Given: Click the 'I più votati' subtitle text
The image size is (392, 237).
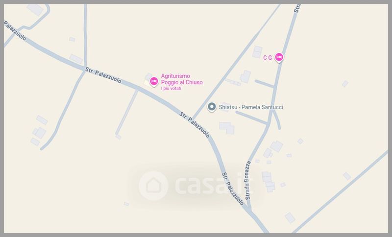Looking at the screenshot, I should pyautogui.click(x=171, y=89).
